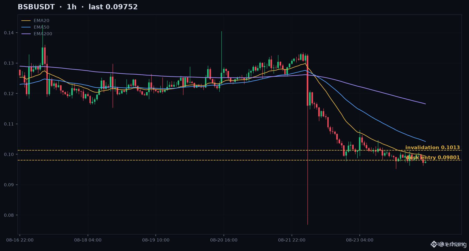Click the EMA200 legend label
The width and height of the screenshot is (469, 251).
click(43, 34)
